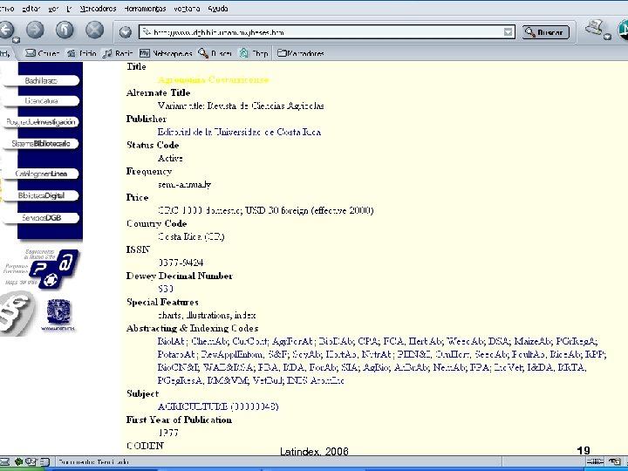628x471 pixels.
Task: Open the Herramientas menu
Action: click(145, 9)
